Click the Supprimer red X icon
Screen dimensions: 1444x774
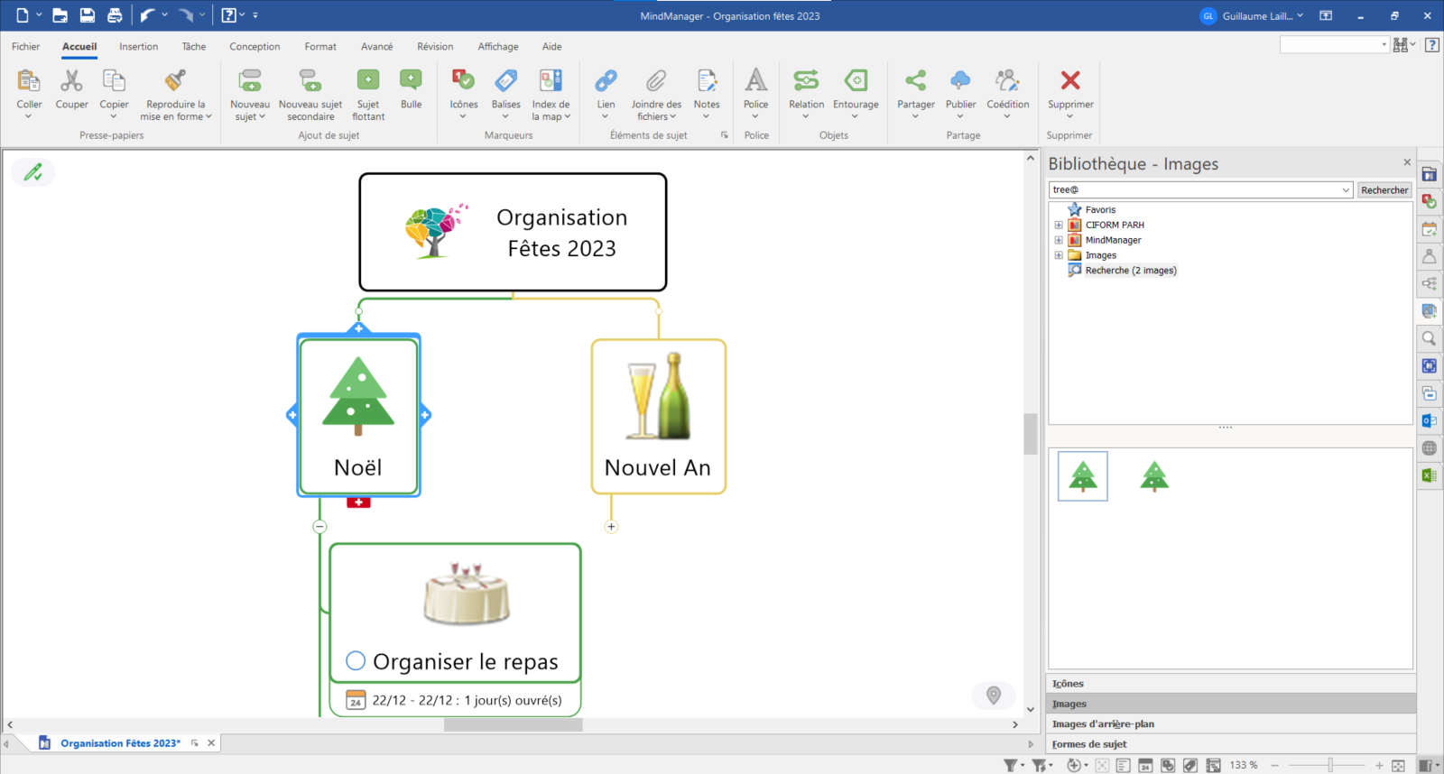pos(1070,81)
